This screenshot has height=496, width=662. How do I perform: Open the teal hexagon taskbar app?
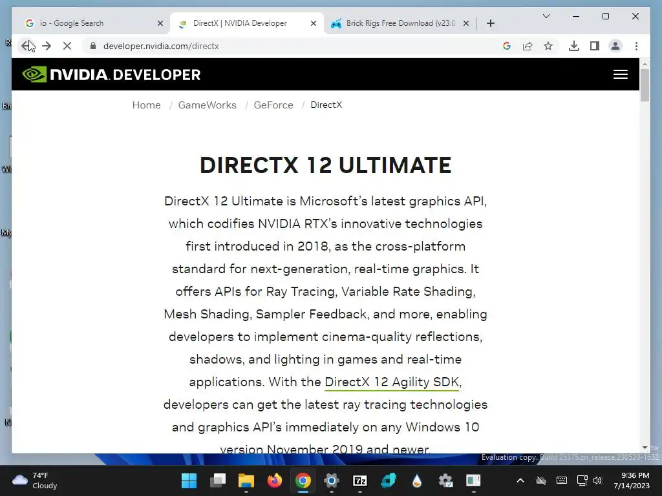click(389, 480)
